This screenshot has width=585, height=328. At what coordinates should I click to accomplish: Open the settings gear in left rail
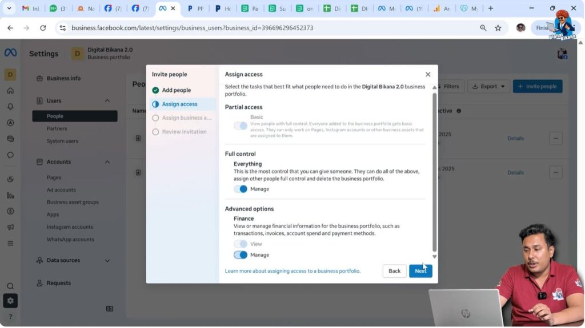click(10, 301)
